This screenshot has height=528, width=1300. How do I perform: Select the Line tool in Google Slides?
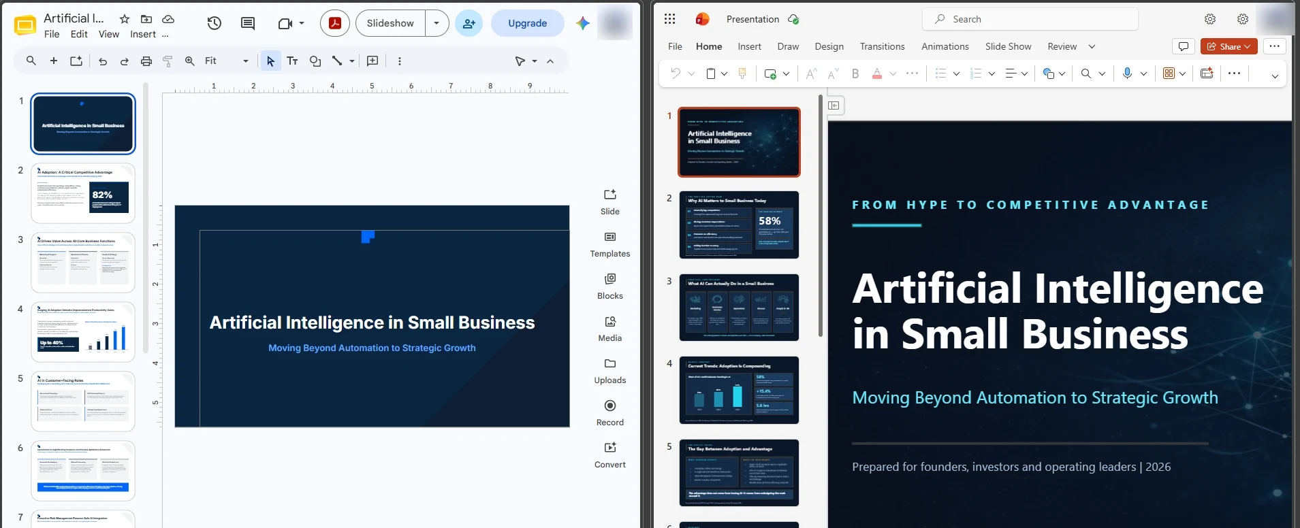tap(336, 61)
